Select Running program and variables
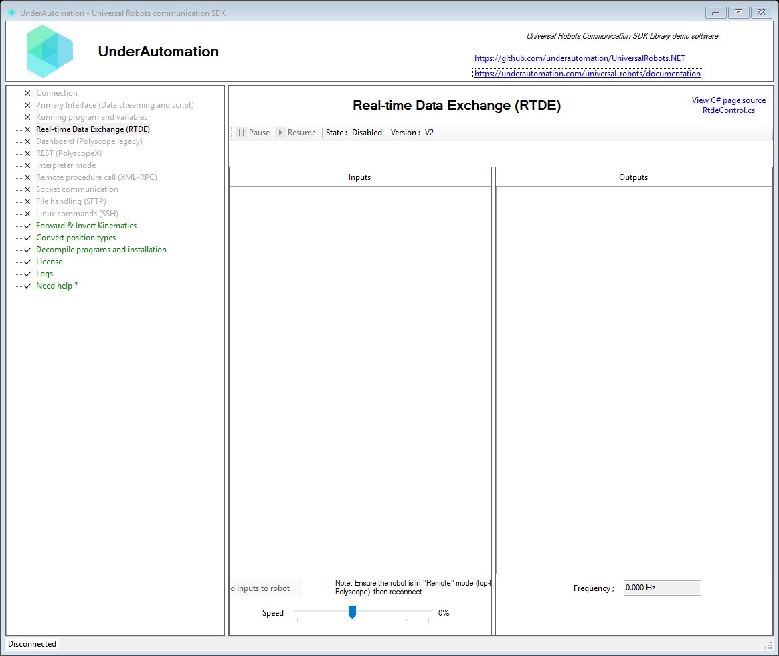 tap(92, 117)
